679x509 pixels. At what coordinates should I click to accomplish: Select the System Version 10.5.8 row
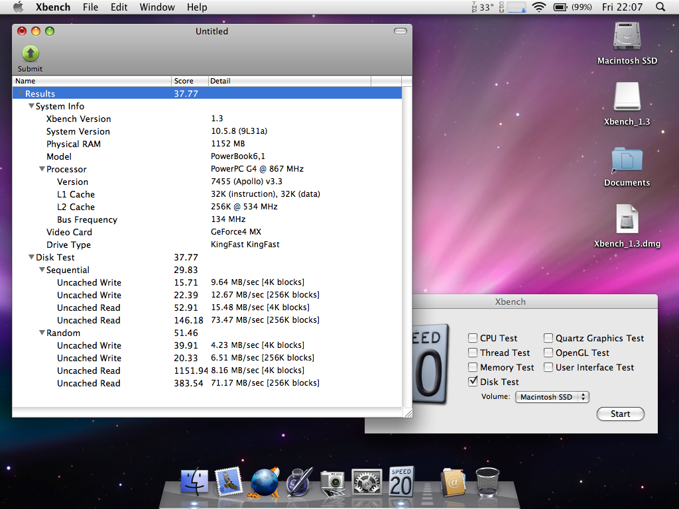click(x=207, y=131)
